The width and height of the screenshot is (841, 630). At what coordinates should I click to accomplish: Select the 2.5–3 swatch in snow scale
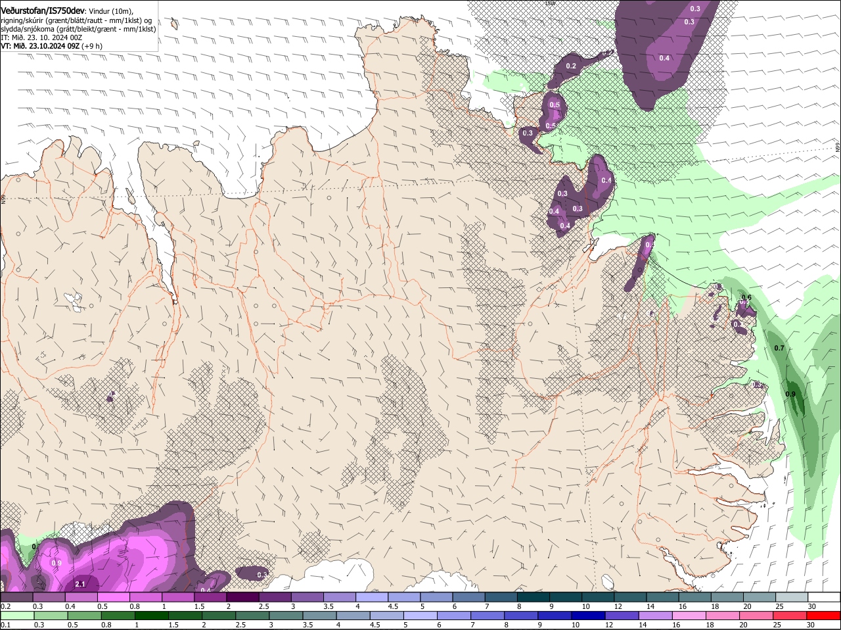[x=275, y=596]
